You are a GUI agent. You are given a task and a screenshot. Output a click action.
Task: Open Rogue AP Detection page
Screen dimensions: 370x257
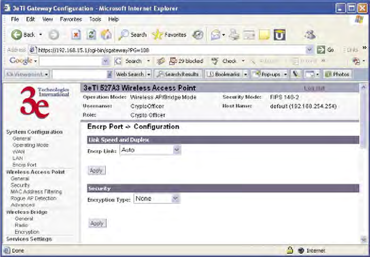(x=33, y=198)
